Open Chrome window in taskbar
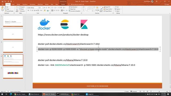This screenshot has width=171, height=96. tap(20, 94)
